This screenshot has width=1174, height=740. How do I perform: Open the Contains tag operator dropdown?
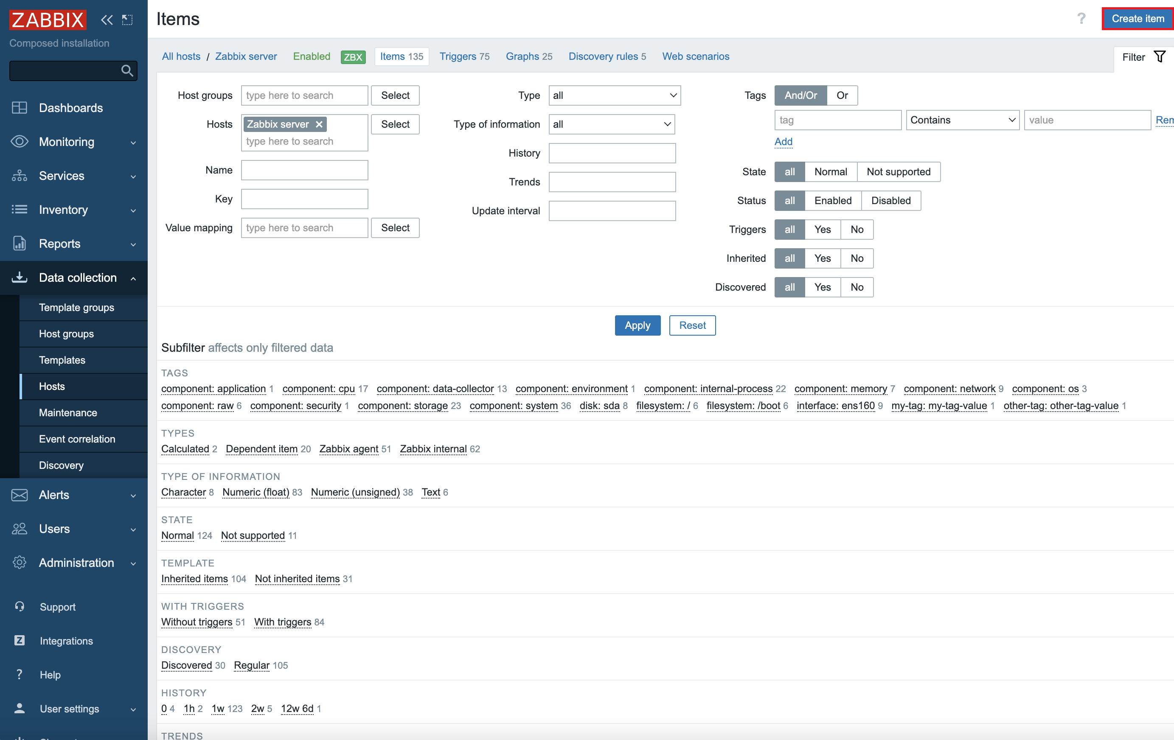[962, 120]
